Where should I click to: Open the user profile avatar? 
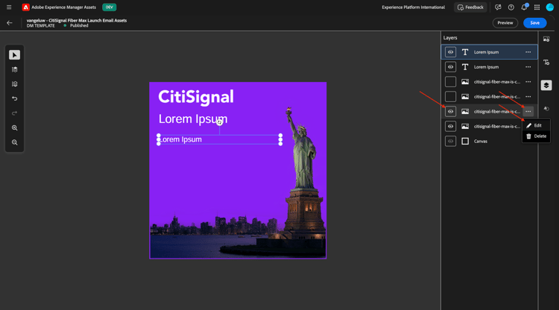coord(550,7)
